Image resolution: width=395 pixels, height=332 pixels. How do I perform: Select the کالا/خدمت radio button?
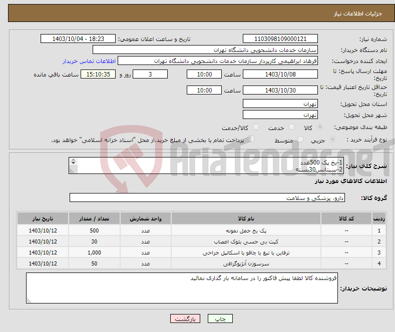[256, 127]
